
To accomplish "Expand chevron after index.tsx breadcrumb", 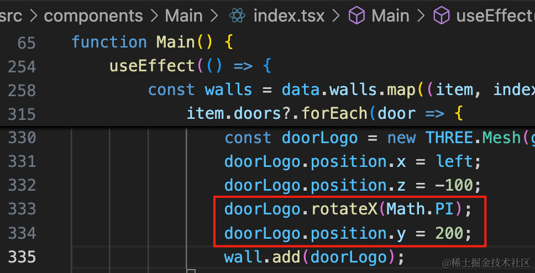I will tap(337, 17).
